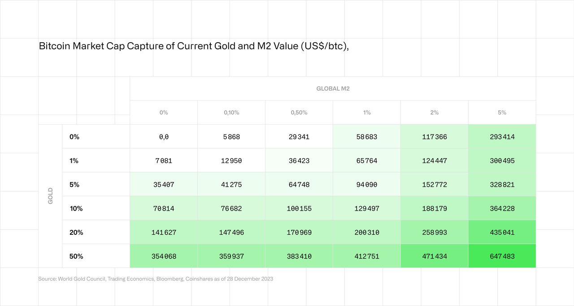Click the 20% gold row label
Screen dimensions: 574x306
coord(77,232)
